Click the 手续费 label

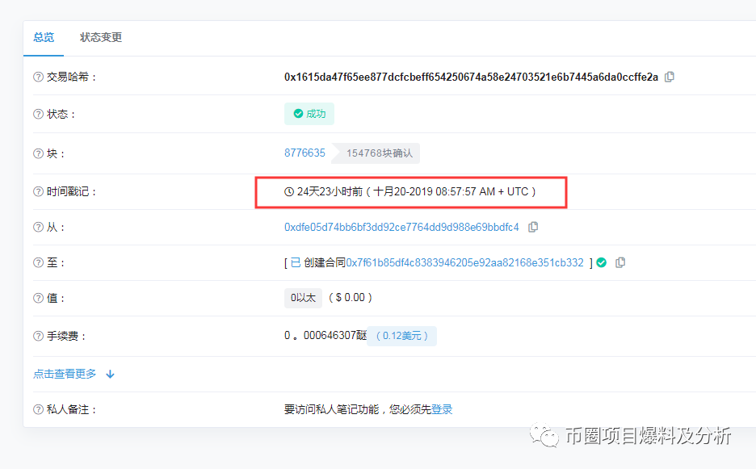tap(66, 336)
